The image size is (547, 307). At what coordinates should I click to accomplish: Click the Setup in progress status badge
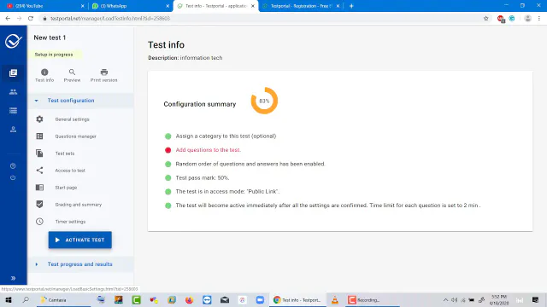point(54,55)
